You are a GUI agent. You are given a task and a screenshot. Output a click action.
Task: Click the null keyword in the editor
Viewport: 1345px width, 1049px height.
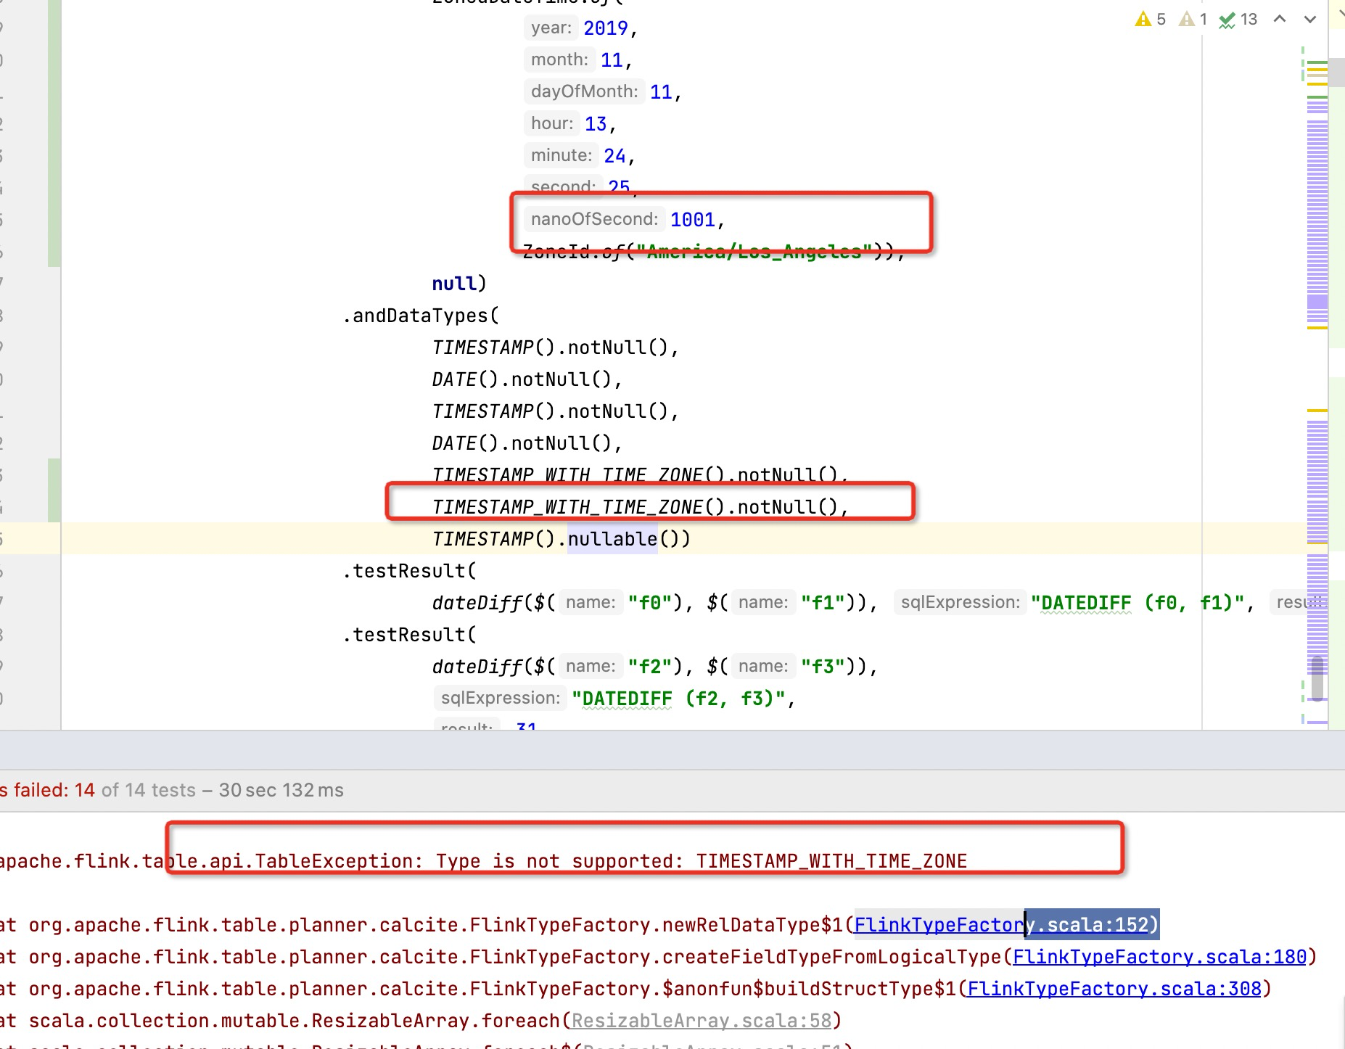[x=454, y=284]
